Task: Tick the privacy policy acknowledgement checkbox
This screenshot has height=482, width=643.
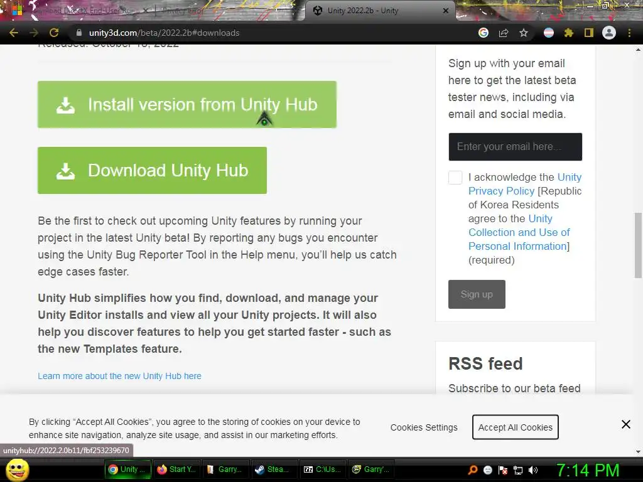Action: [x=455, y=178]
